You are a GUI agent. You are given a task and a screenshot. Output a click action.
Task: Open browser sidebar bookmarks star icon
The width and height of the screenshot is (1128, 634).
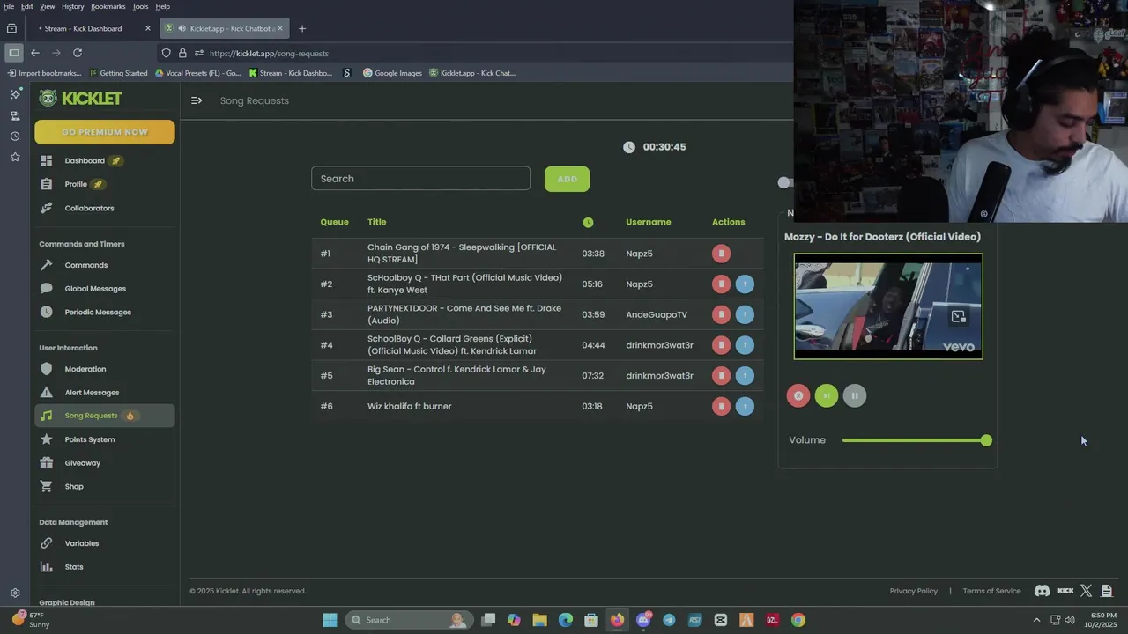15,157
